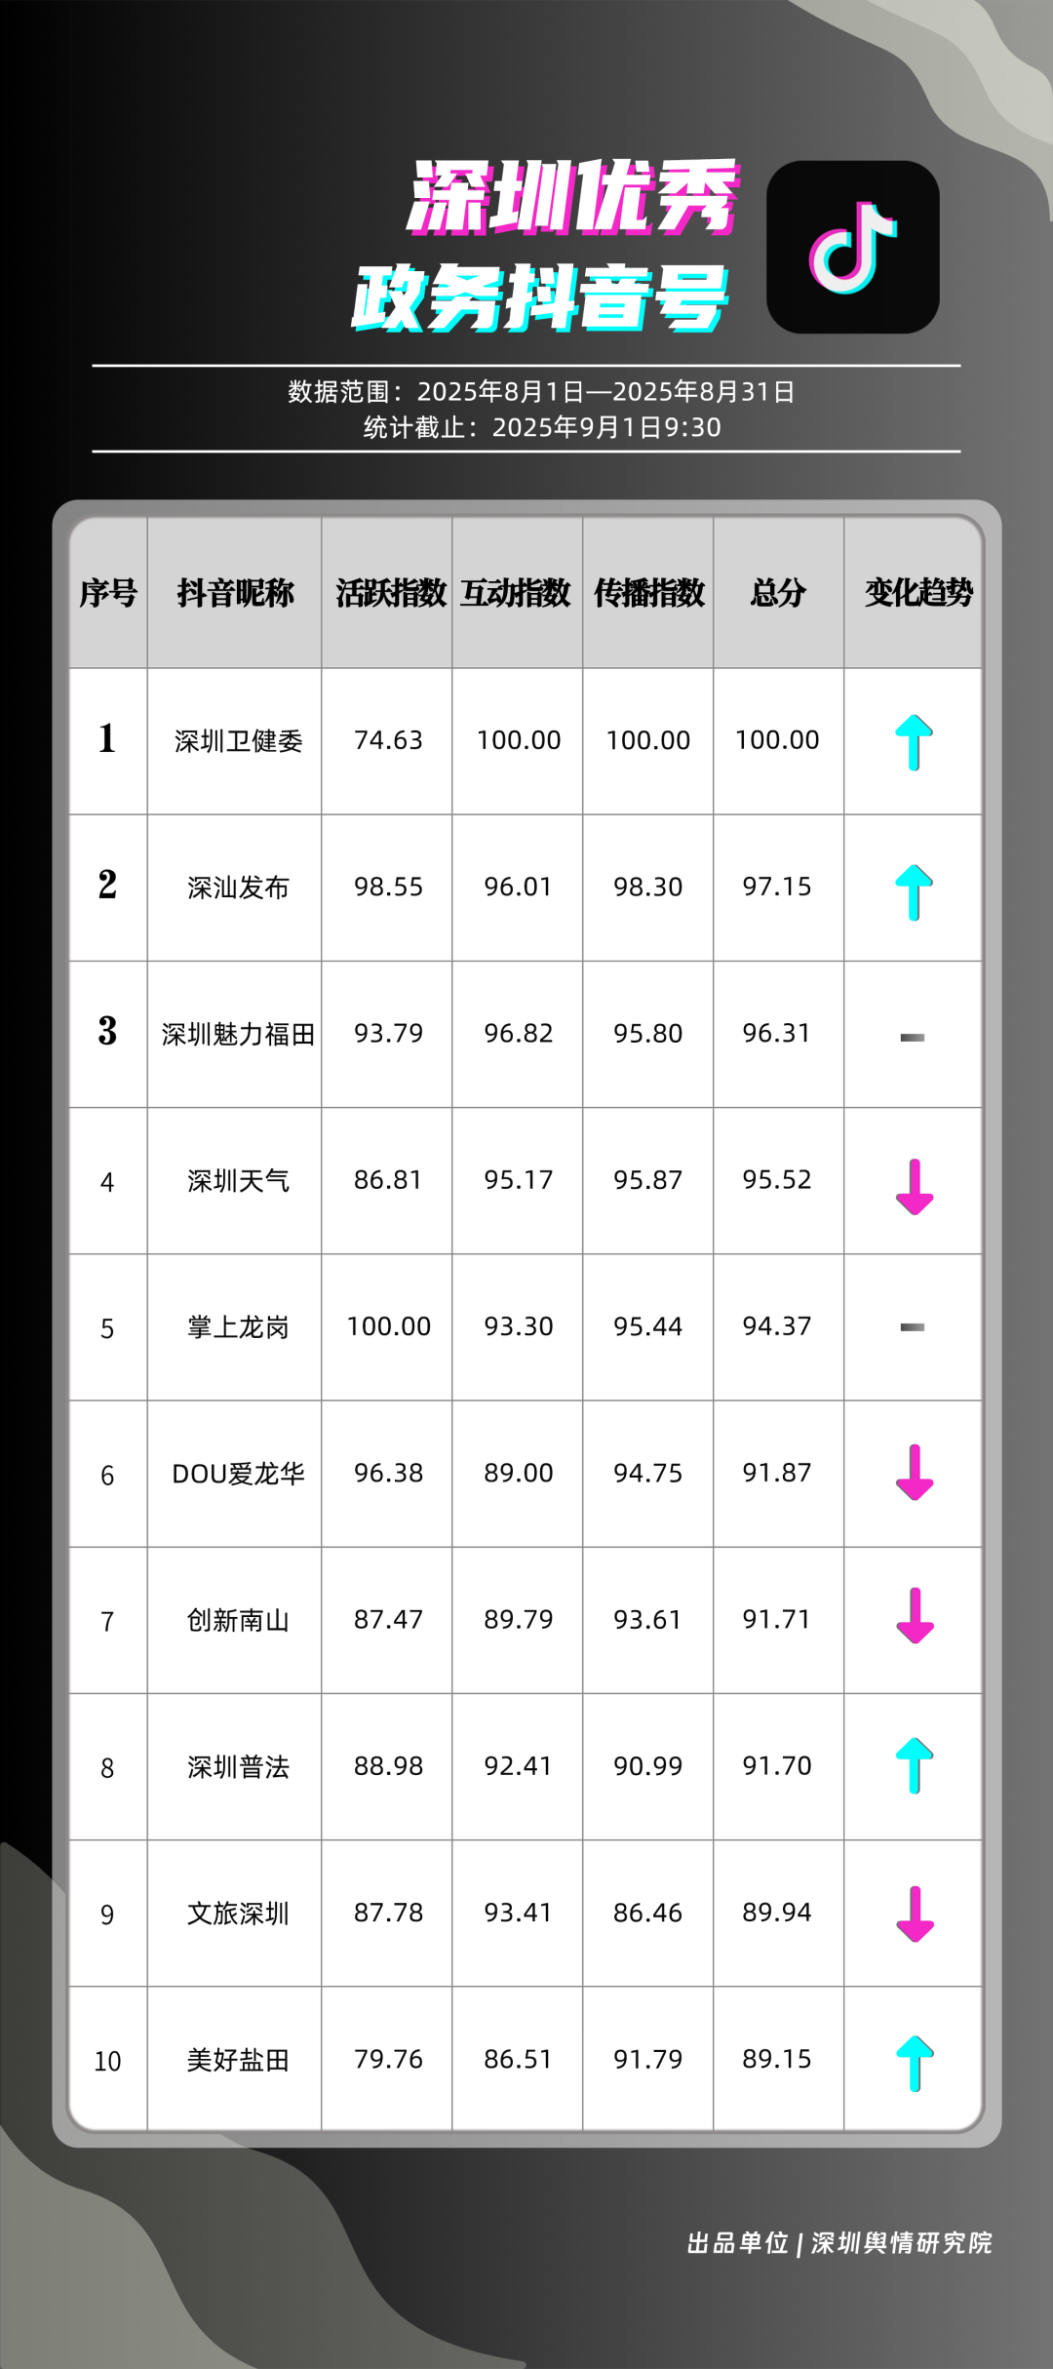
Task: Click the 抖音昵称 column header
Action: point(235,592)
